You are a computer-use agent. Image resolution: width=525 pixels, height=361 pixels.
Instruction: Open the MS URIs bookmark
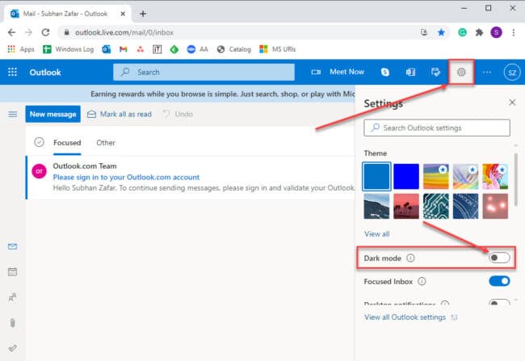coord(278,49)
